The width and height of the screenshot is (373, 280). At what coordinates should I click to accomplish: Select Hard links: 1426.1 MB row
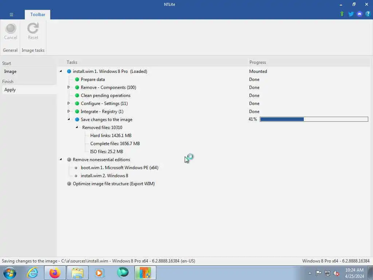coord(111,136)
